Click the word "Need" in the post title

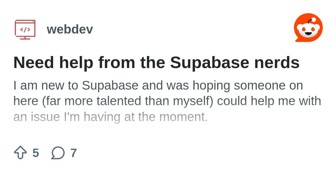tap(34, 62)
